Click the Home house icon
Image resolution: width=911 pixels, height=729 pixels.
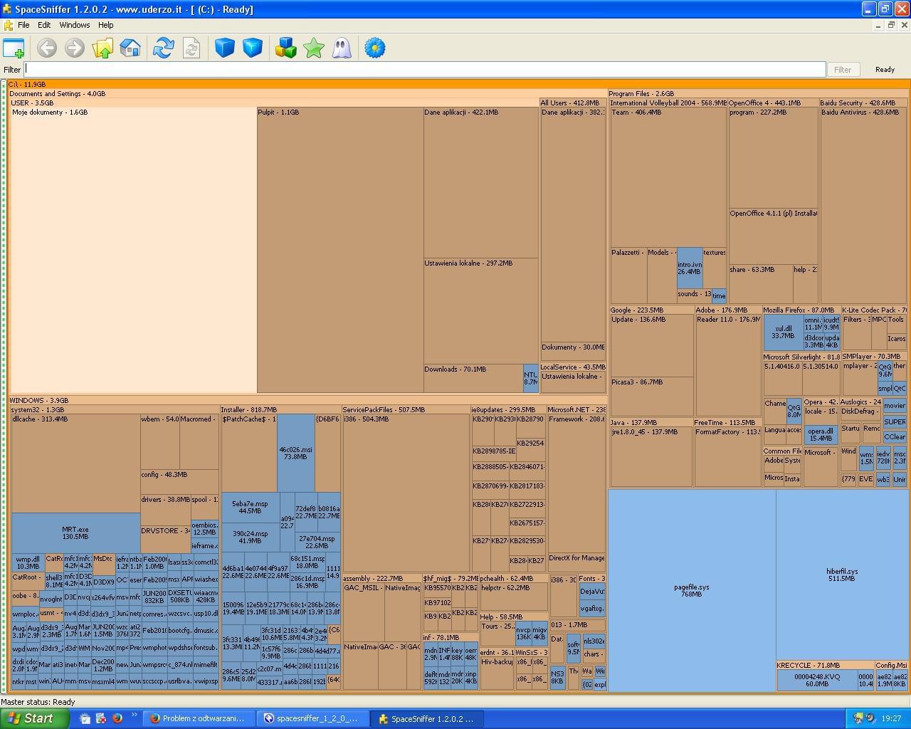tap(130, 48)
